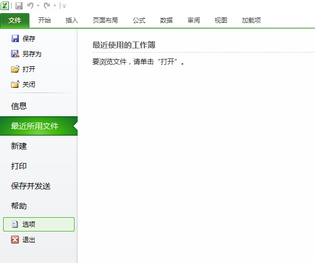Viewport: 315px width, 263px height.
Task: Expand Customize Quick Access Toolbar dropdown
Action: [x=64, y=6]
